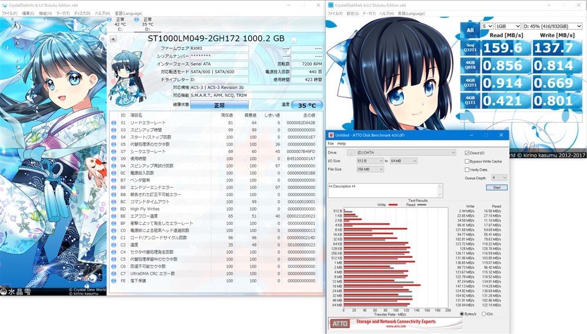Click status circle for エアフロー温度 row
This screenshot has height=334, width=587.
[x=114, y=216]
